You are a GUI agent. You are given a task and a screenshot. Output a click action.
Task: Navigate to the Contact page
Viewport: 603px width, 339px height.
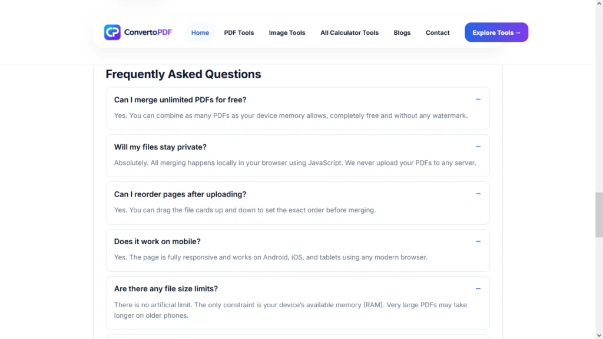pos(438,33)
